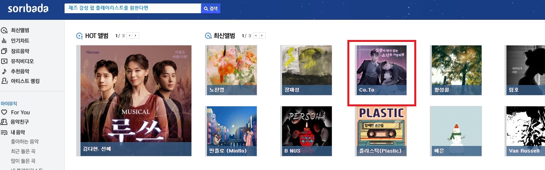Show previous 최신앨범 page arrow
Screen dimensions: 545x170
tap(256, 36)
